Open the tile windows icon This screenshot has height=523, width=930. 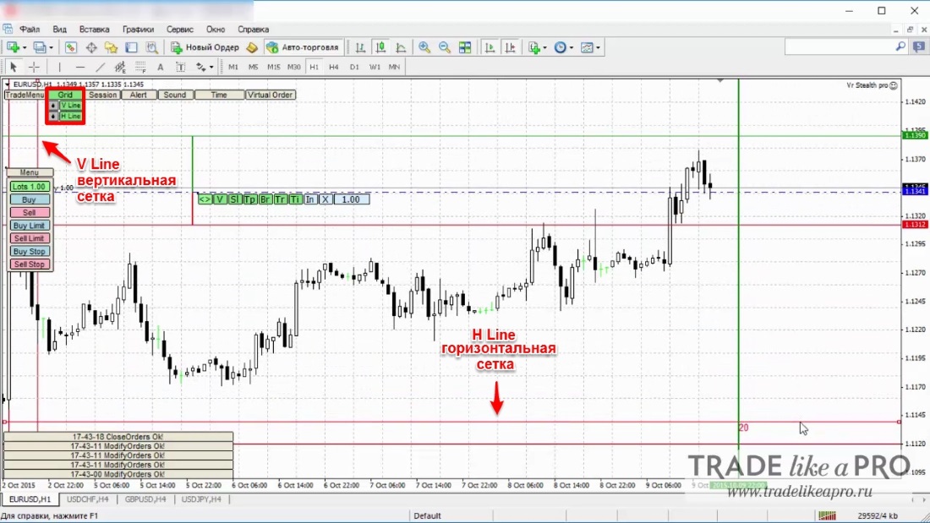[465, 47]
